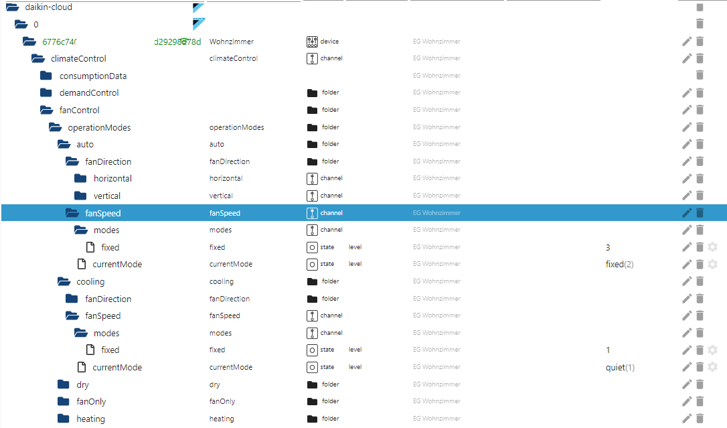This screenshot has width=727, height=428.
Task: Open settings gear for auto currentMode state
Action: [713, 265]
